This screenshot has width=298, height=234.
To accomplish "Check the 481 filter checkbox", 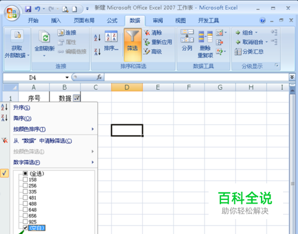I will pos(25,198).
